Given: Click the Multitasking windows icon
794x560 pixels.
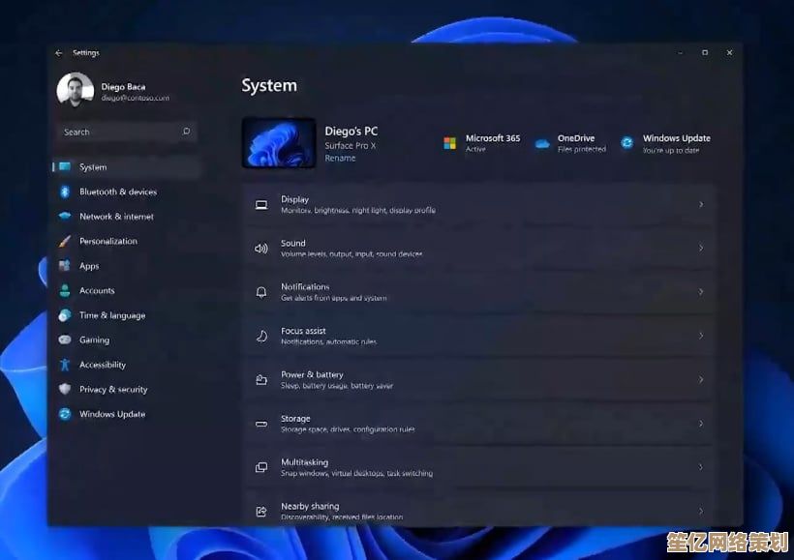Looking at the screenshot, I should pyautogui.click(x=261, y=467).
